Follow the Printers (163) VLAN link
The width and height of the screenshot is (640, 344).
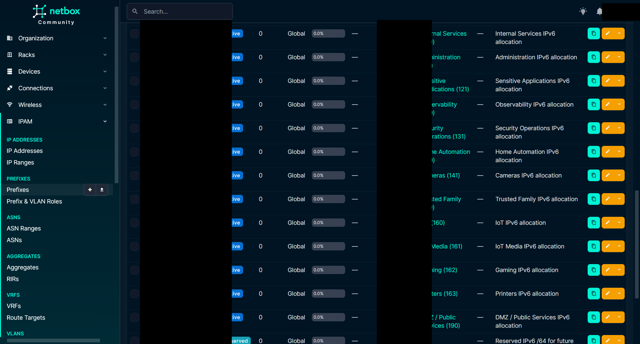tap(445, 294)
